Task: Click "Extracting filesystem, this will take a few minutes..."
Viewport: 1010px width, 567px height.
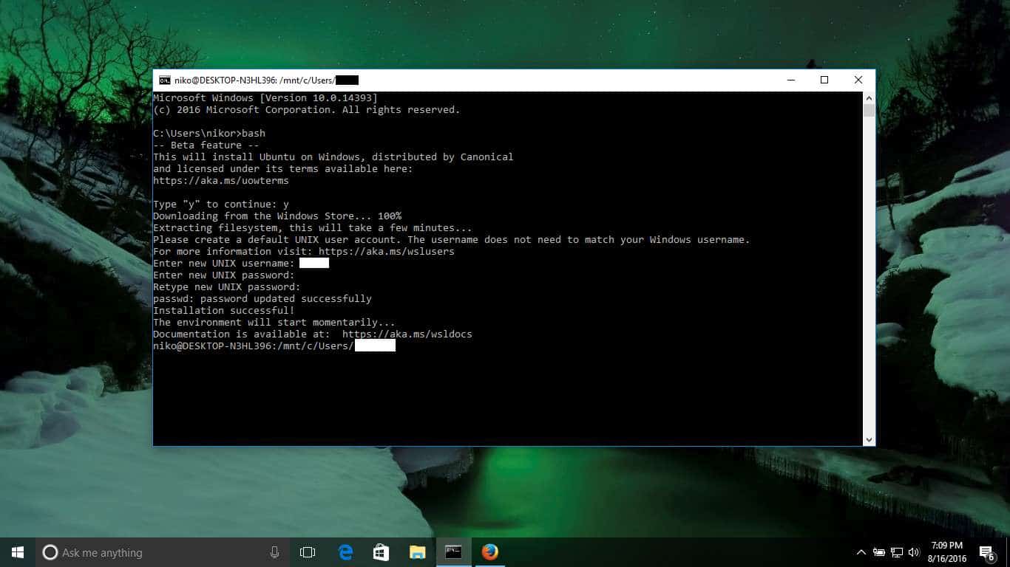Action: (313, 228)
